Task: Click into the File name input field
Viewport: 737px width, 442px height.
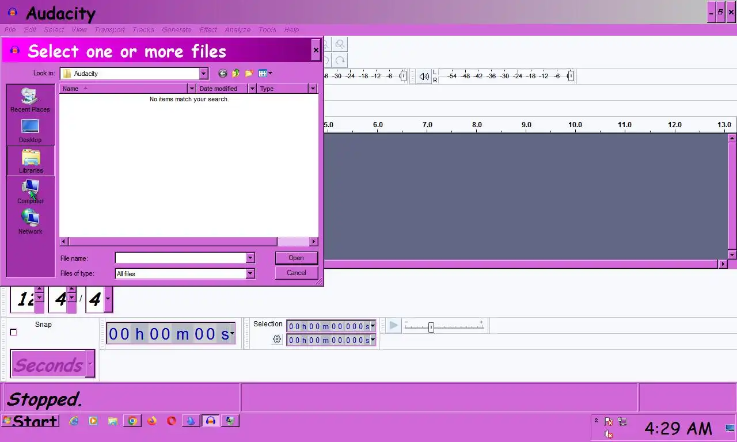Action: [181, 258]
